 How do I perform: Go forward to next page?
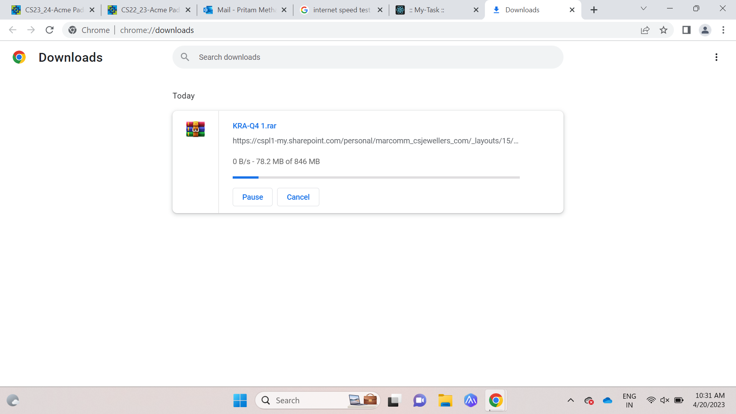(x=31, y=30)
